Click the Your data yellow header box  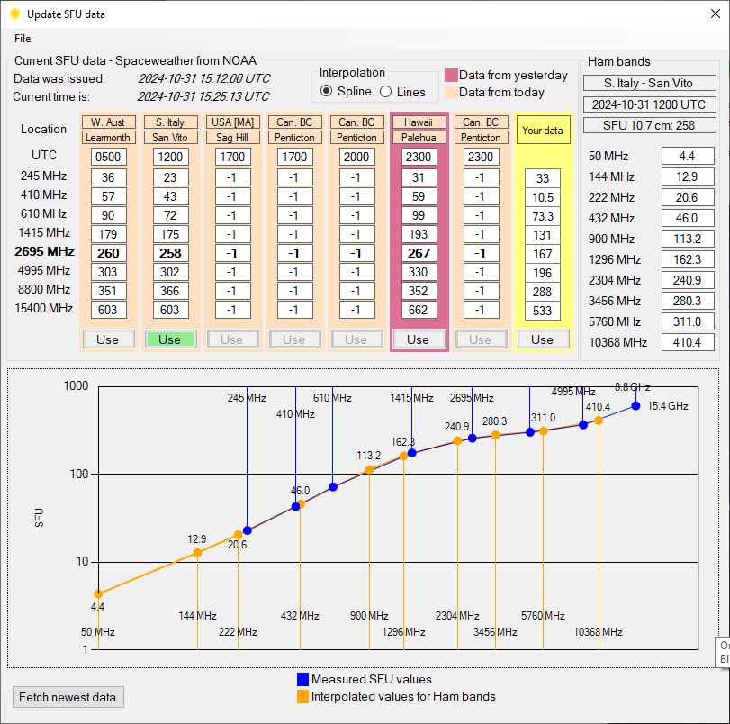[x=543, y=130]
